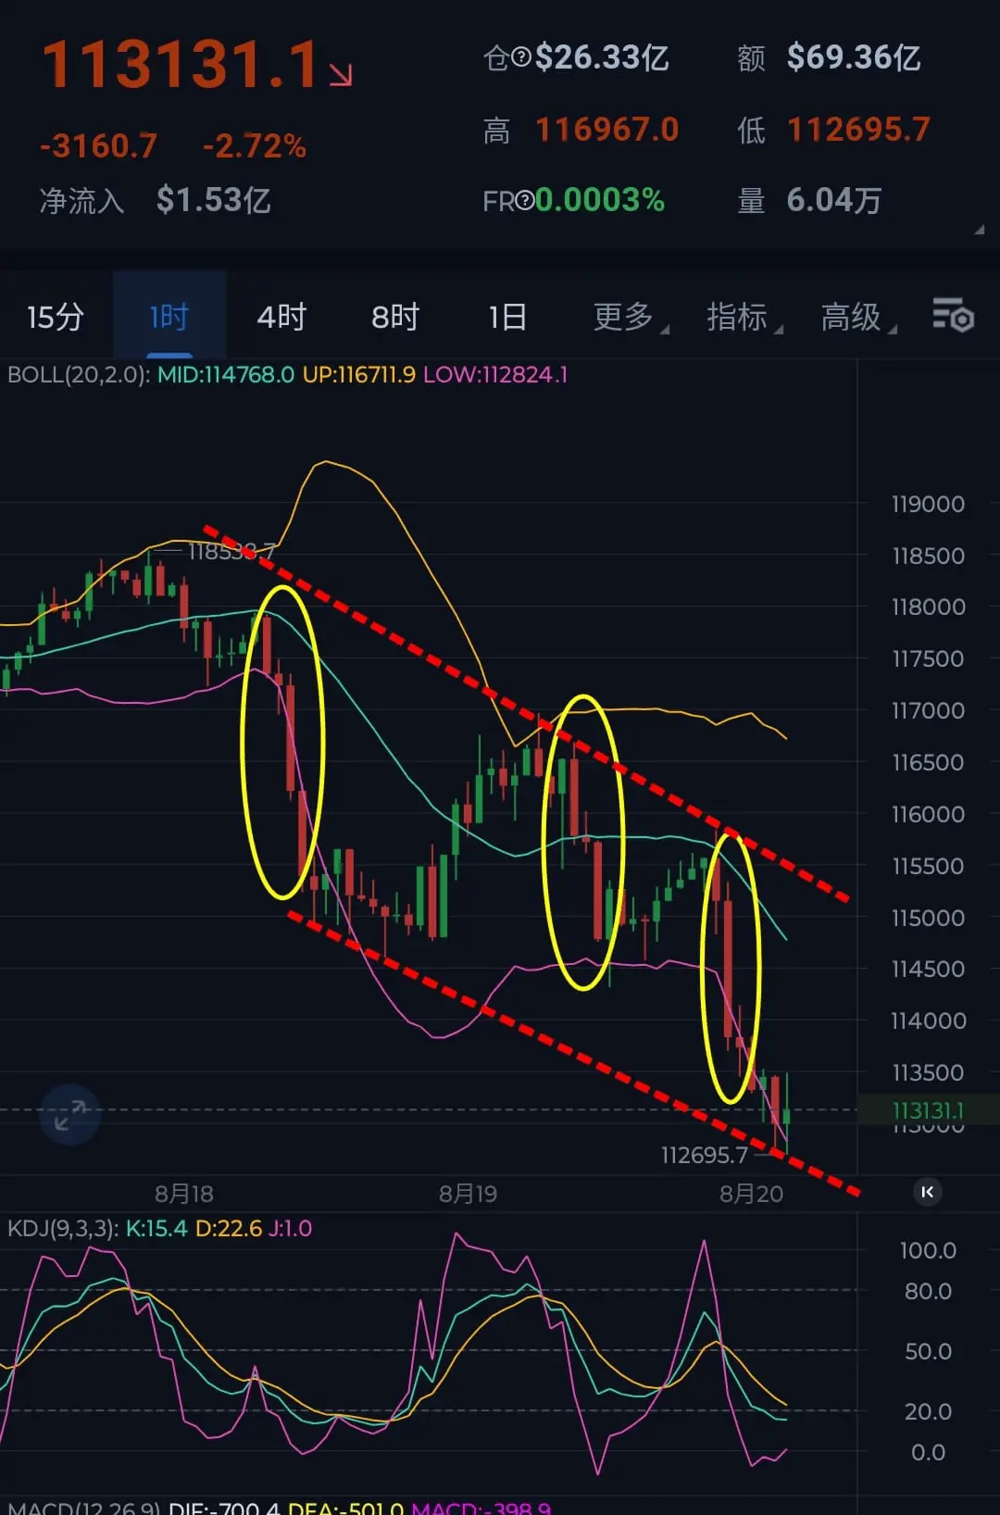This screenshot has width=1000, height=1515.
Task: Tap the -3160.7 price change value
Action: (x=98, y=146)
